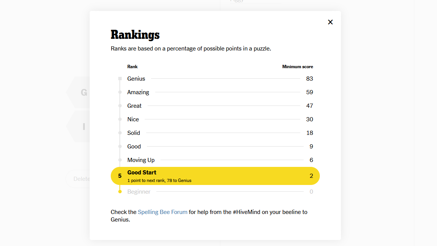This screenshot has width=437, height=246.
Task: Click the dot marker next to Great
Action: coord(120,106)
